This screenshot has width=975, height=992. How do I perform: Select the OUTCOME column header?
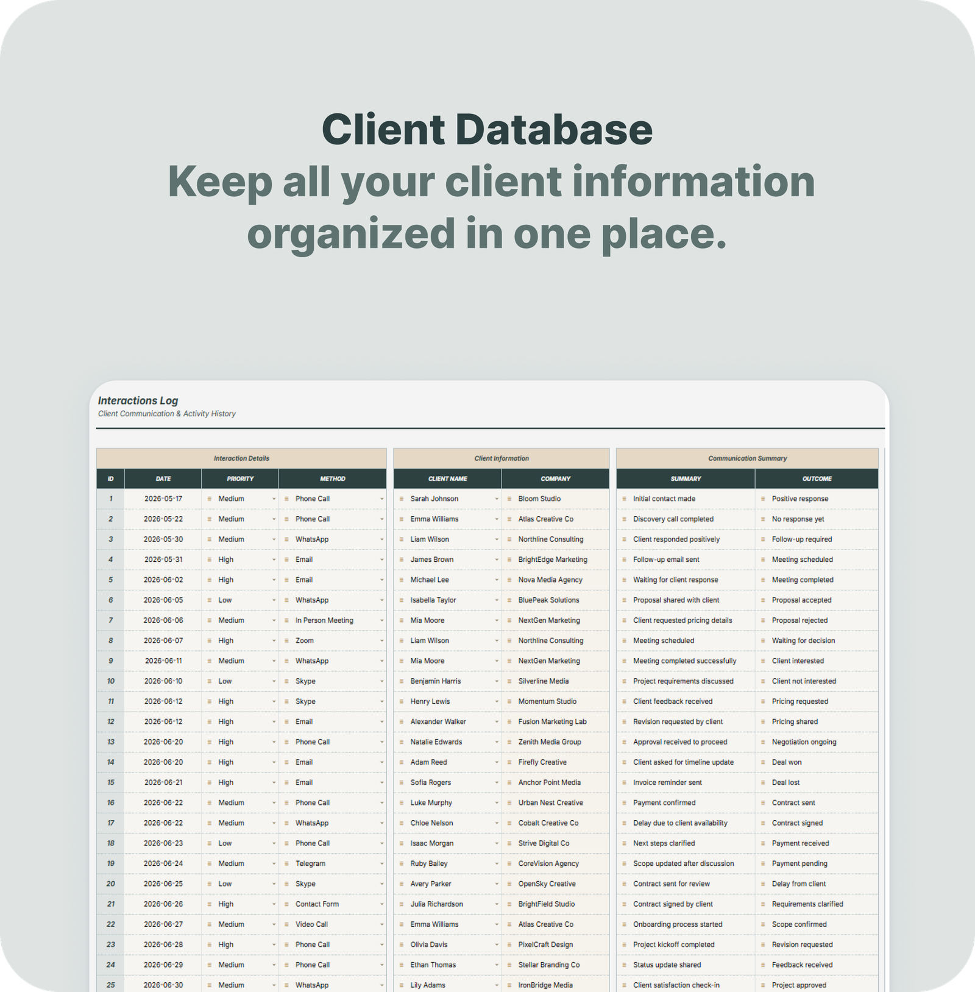pyautogui.click(x=817, y=479)
